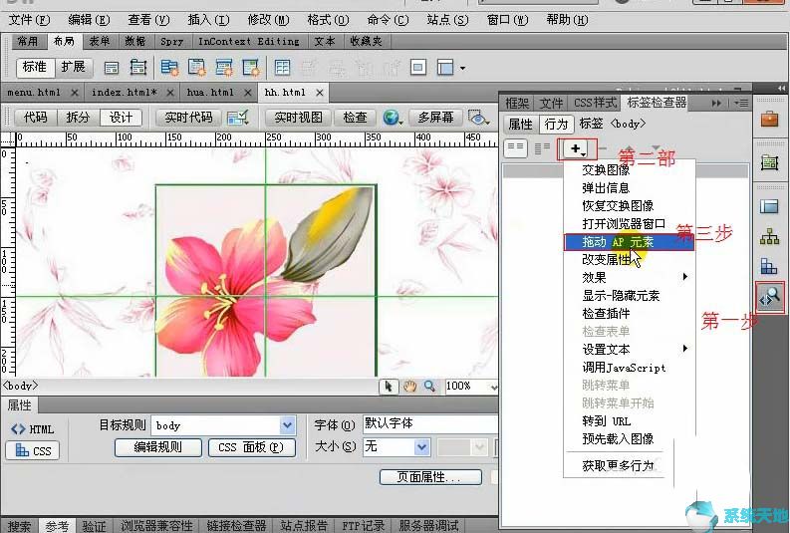This screenshot has height=533, width=790.
Task: Select 拖动 AP 元素 menu entry
Action: click(629, 242)
